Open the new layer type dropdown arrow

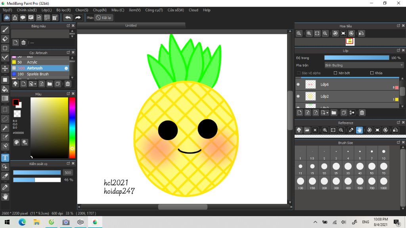[327, 113]
